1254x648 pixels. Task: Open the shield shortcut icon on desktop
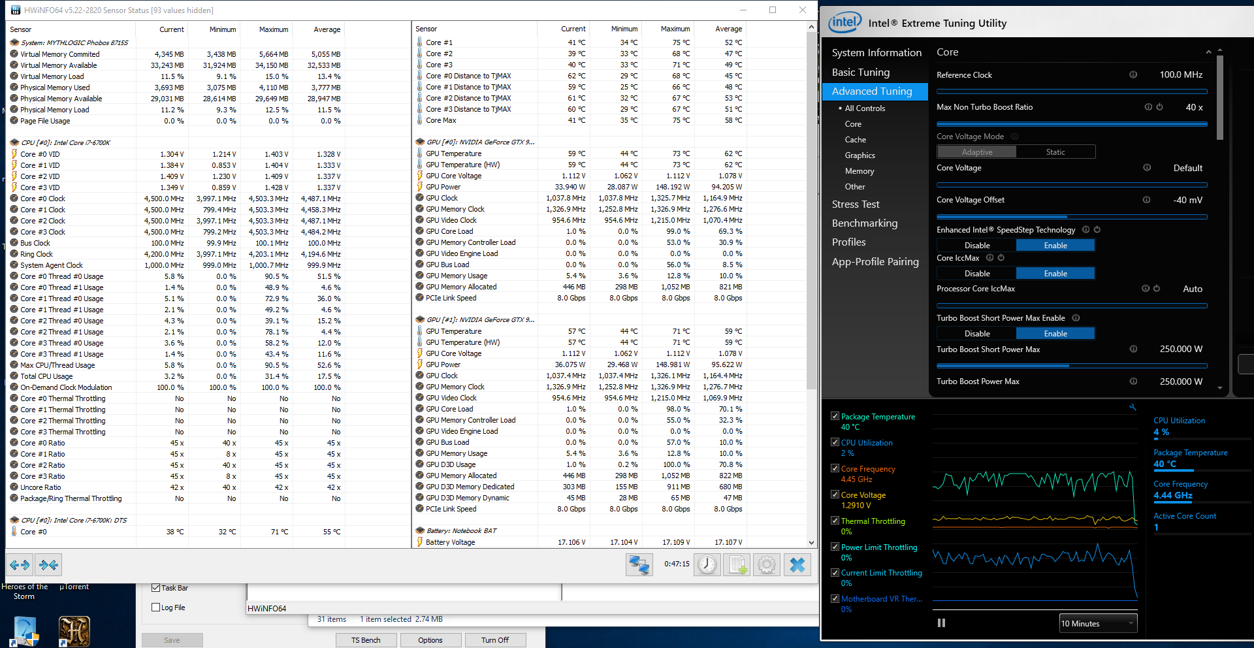click(x=25, y=631)
